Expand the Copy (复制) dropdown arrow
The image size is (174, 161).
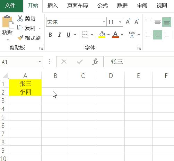click(40, 28)
